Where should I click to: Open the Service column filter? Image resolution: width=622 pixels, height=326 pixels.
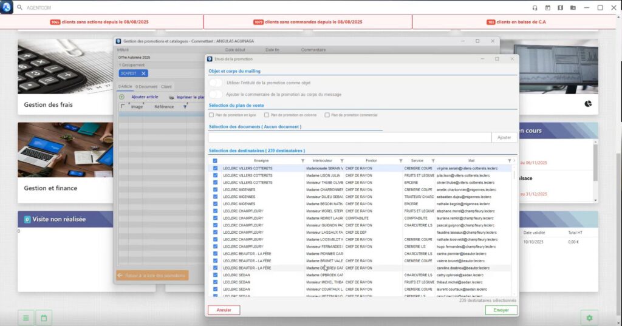click(x=432, y=161)
